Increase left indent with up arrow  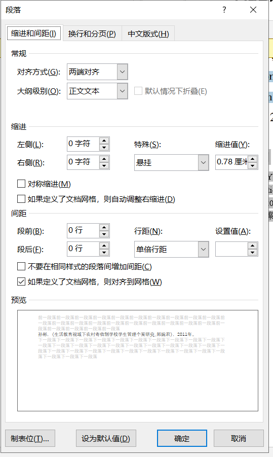104,141
